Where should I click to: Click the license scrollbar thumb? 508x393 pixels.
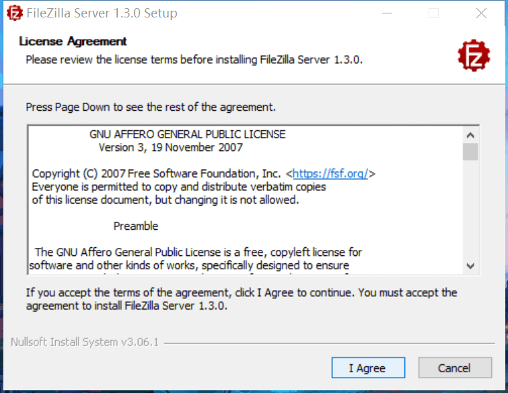point(470,152)
